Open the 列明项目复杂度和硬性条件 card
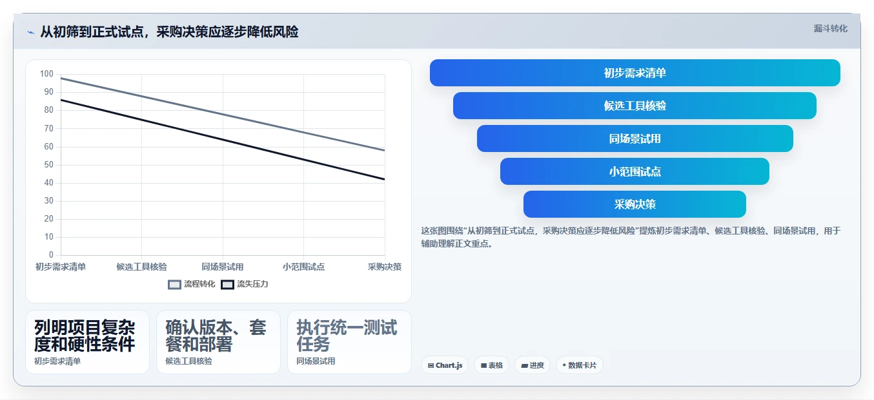 pyautogui.click(x=87, y=342)
